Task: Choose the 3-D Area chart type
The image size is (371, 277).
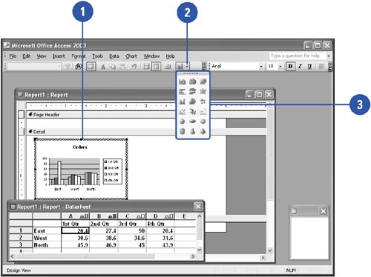Action: pos(192,81)
